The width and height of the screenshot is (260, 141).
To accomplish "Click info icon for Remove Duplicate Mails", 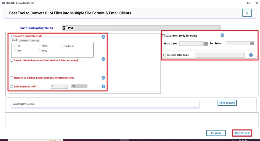I will pyautogui.click(x=103, y=37).
